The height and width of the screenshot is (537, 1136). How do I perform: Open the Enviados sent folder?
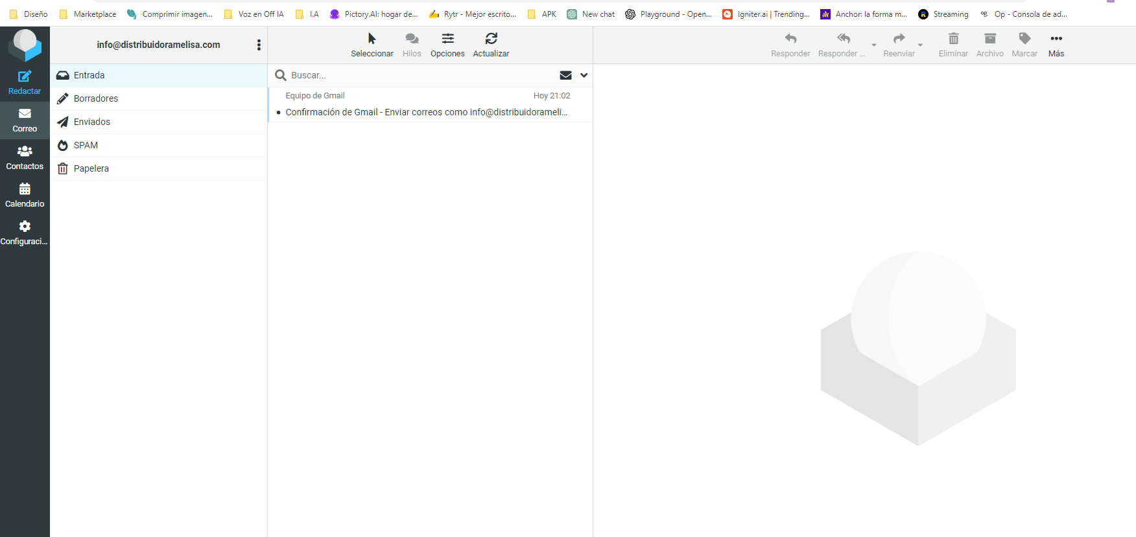[159, 122]
